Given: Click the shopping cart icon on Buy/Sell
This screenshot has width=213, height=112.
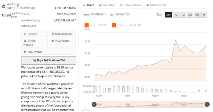Looking at the screenshot, I should point(35,60).
